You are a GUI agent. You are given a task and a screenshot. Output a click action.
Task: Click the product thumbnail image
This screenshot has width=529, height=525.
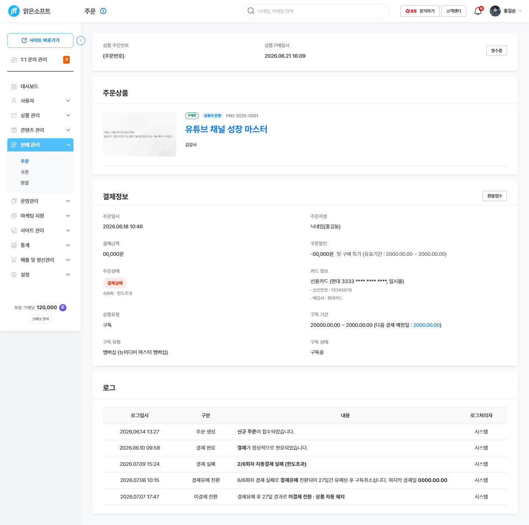[140, 135]
